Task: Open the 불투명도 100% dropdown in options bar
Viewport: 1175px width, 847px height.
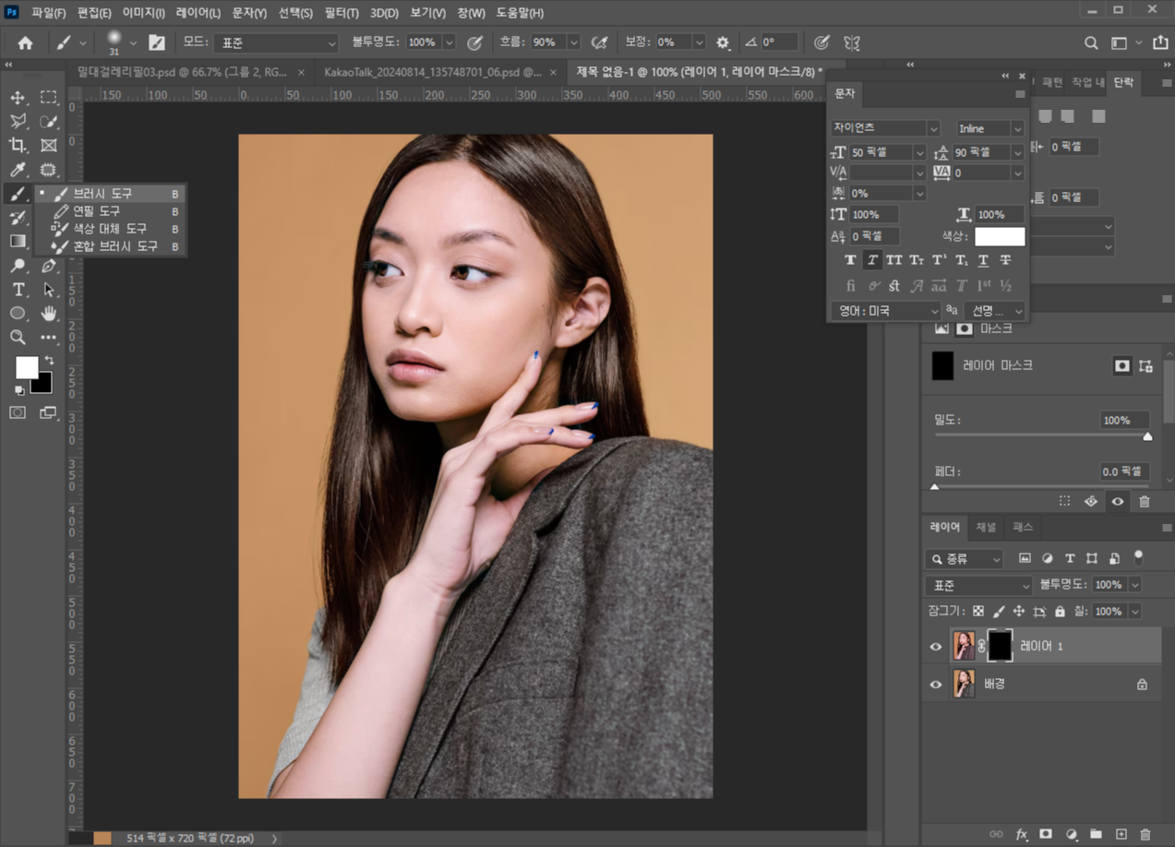Action: point(449,42)
